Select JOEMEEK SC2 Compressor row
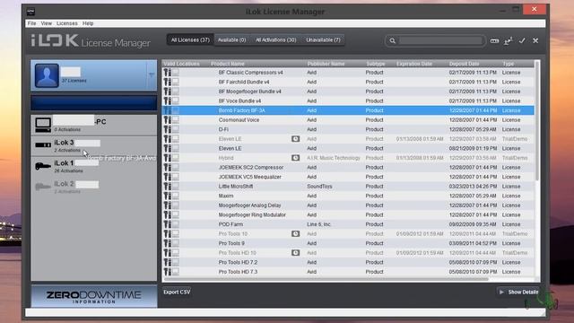 (348, 168)
